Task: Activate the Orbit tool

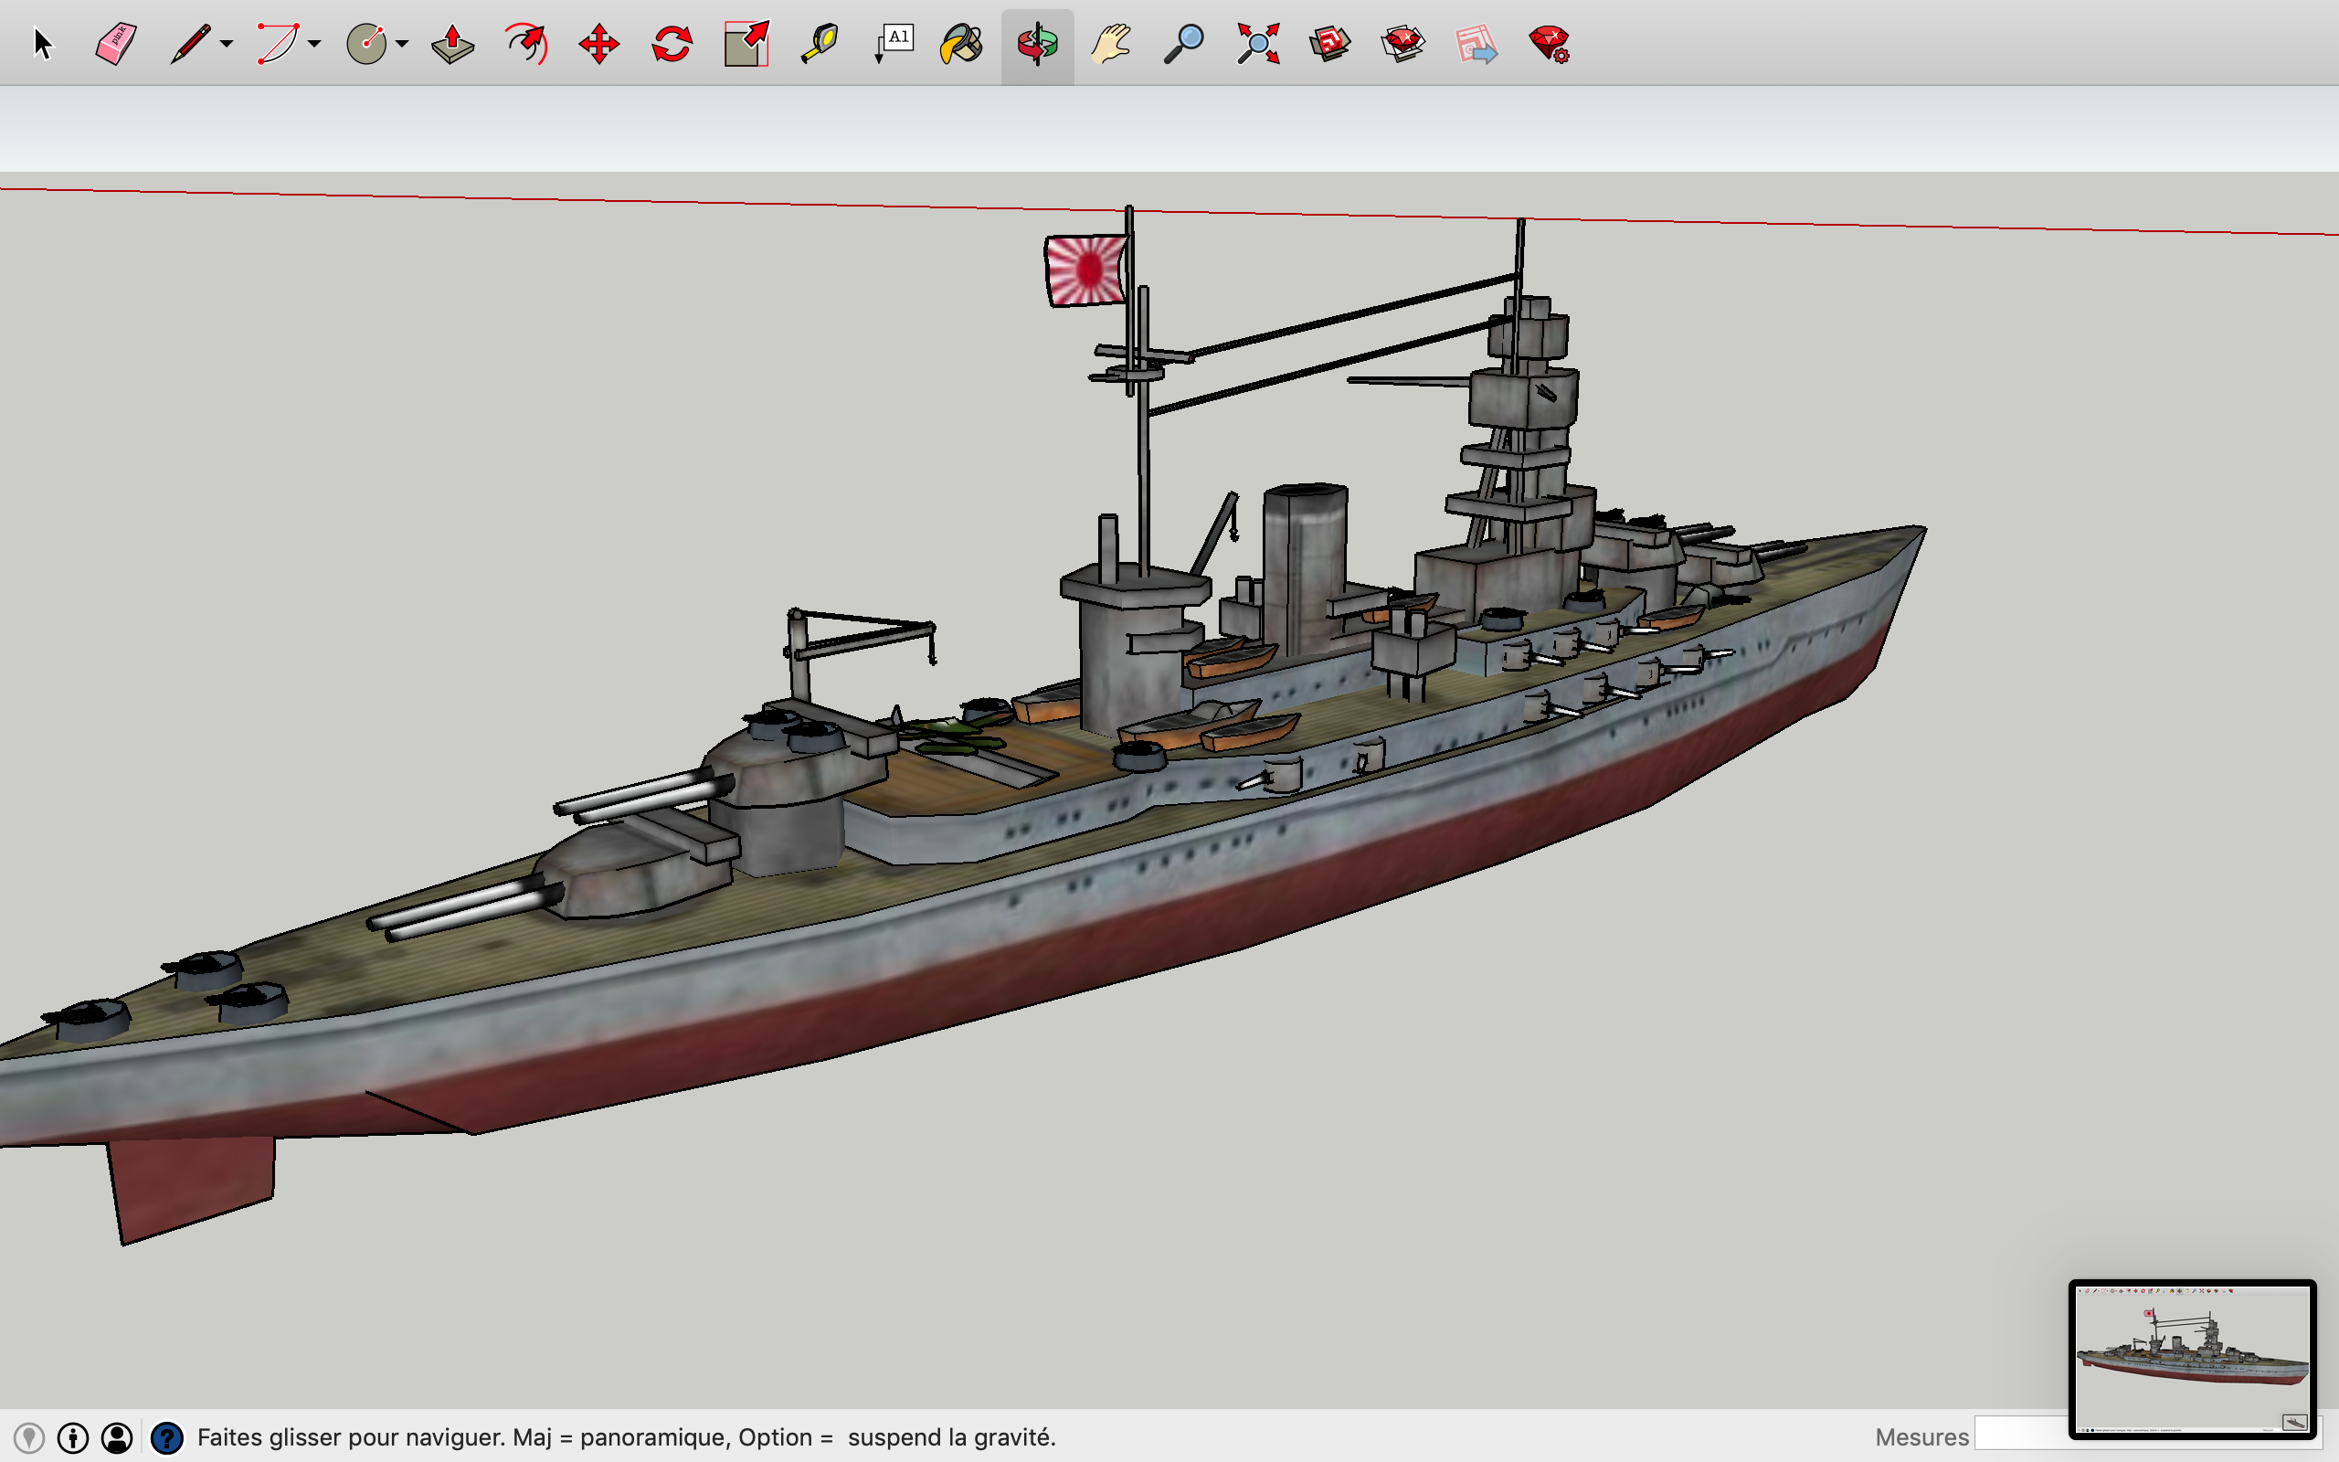Action: tap(1037, 45)
